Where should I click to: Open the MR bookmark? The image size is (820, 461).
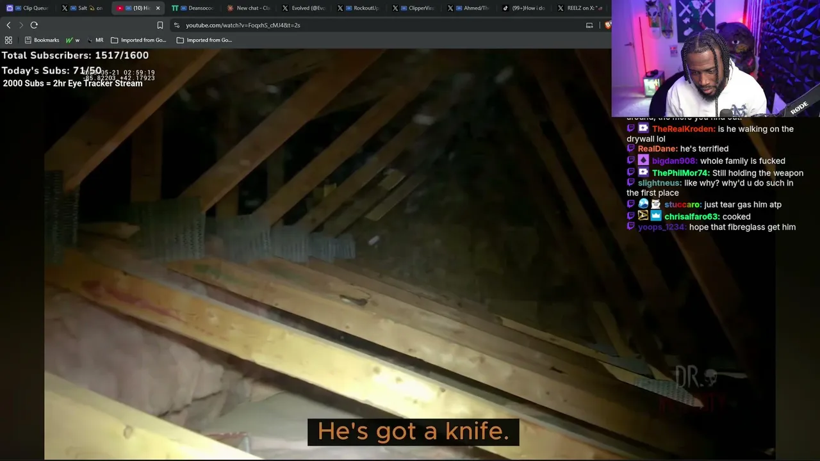coord(95,40)
